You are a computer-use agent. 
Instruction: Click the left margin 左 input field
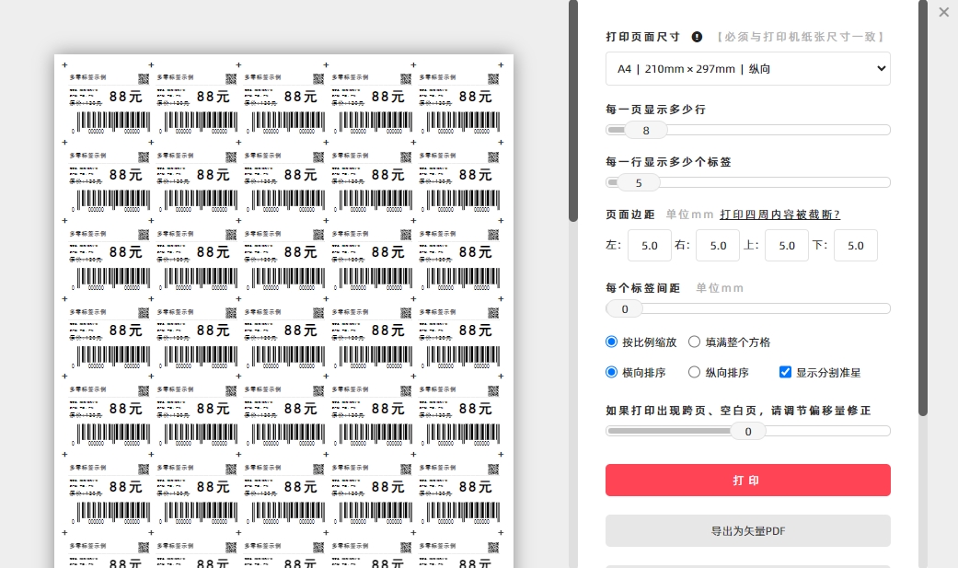[650, 245]
